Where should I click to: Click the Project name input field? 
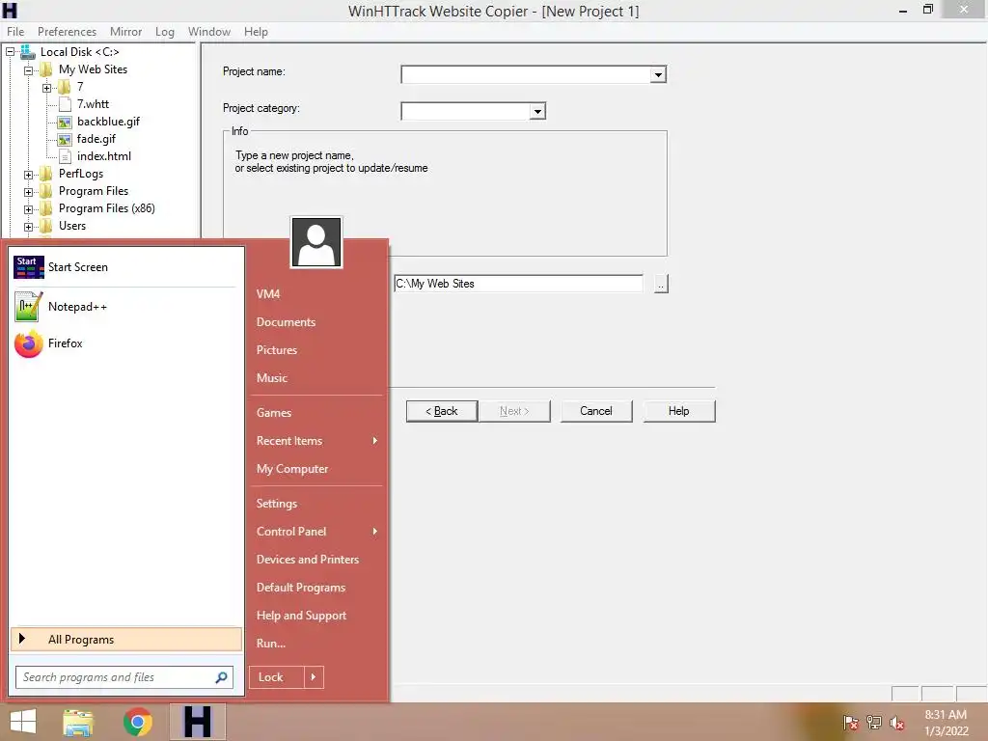click(x=526, y=75)
